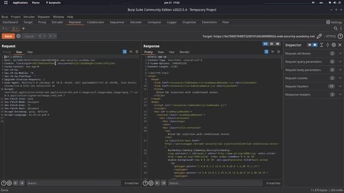Open GNOME Applications menu
Screen dimensions: 344x193
pyautogui.click(x=20, y=3)
